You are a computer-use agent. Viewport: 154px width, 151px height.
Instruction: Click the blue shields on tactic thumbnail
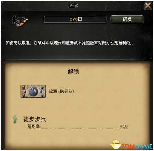coord(42,91)
